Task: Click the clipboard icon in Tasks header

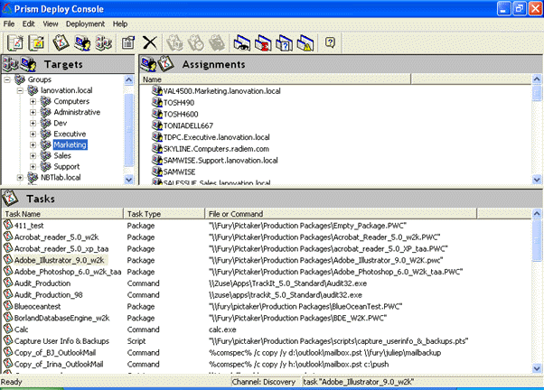Action: 11,199
